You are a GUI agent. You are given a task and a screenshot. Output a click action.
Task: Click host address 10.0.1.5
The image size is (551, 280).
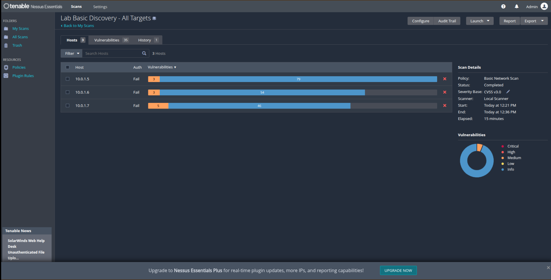coord(82,79)
